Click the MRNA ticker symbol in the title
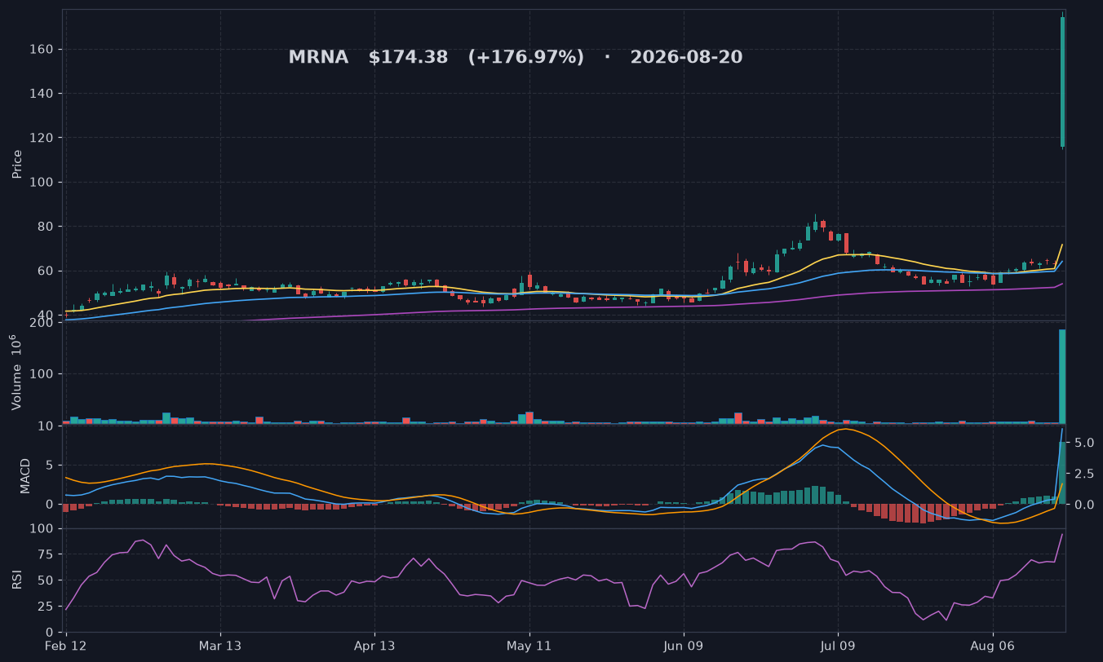This screenshot has height=662, width=1103. coord(318,58)
